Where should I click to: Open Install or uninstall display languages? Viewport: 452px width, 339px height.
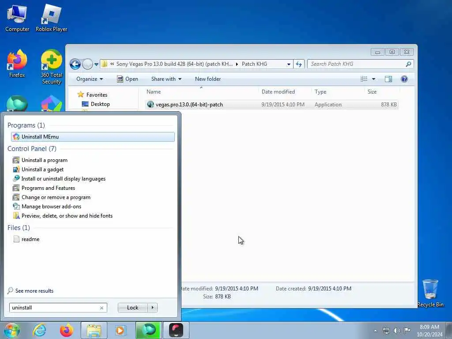64,179
